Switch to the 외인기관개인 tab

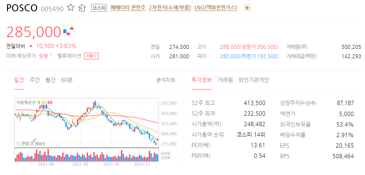coord(254,80)
